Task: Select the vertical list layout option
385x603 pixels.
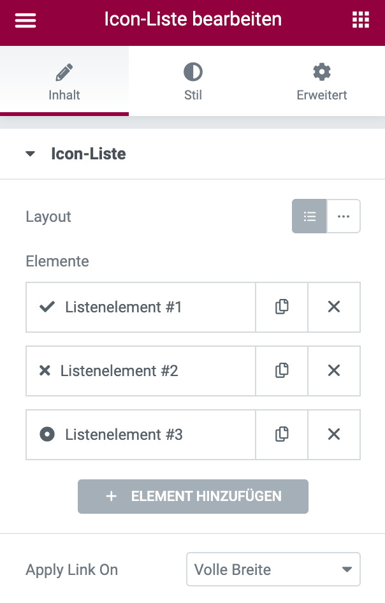Action: [x=310, y=217]
